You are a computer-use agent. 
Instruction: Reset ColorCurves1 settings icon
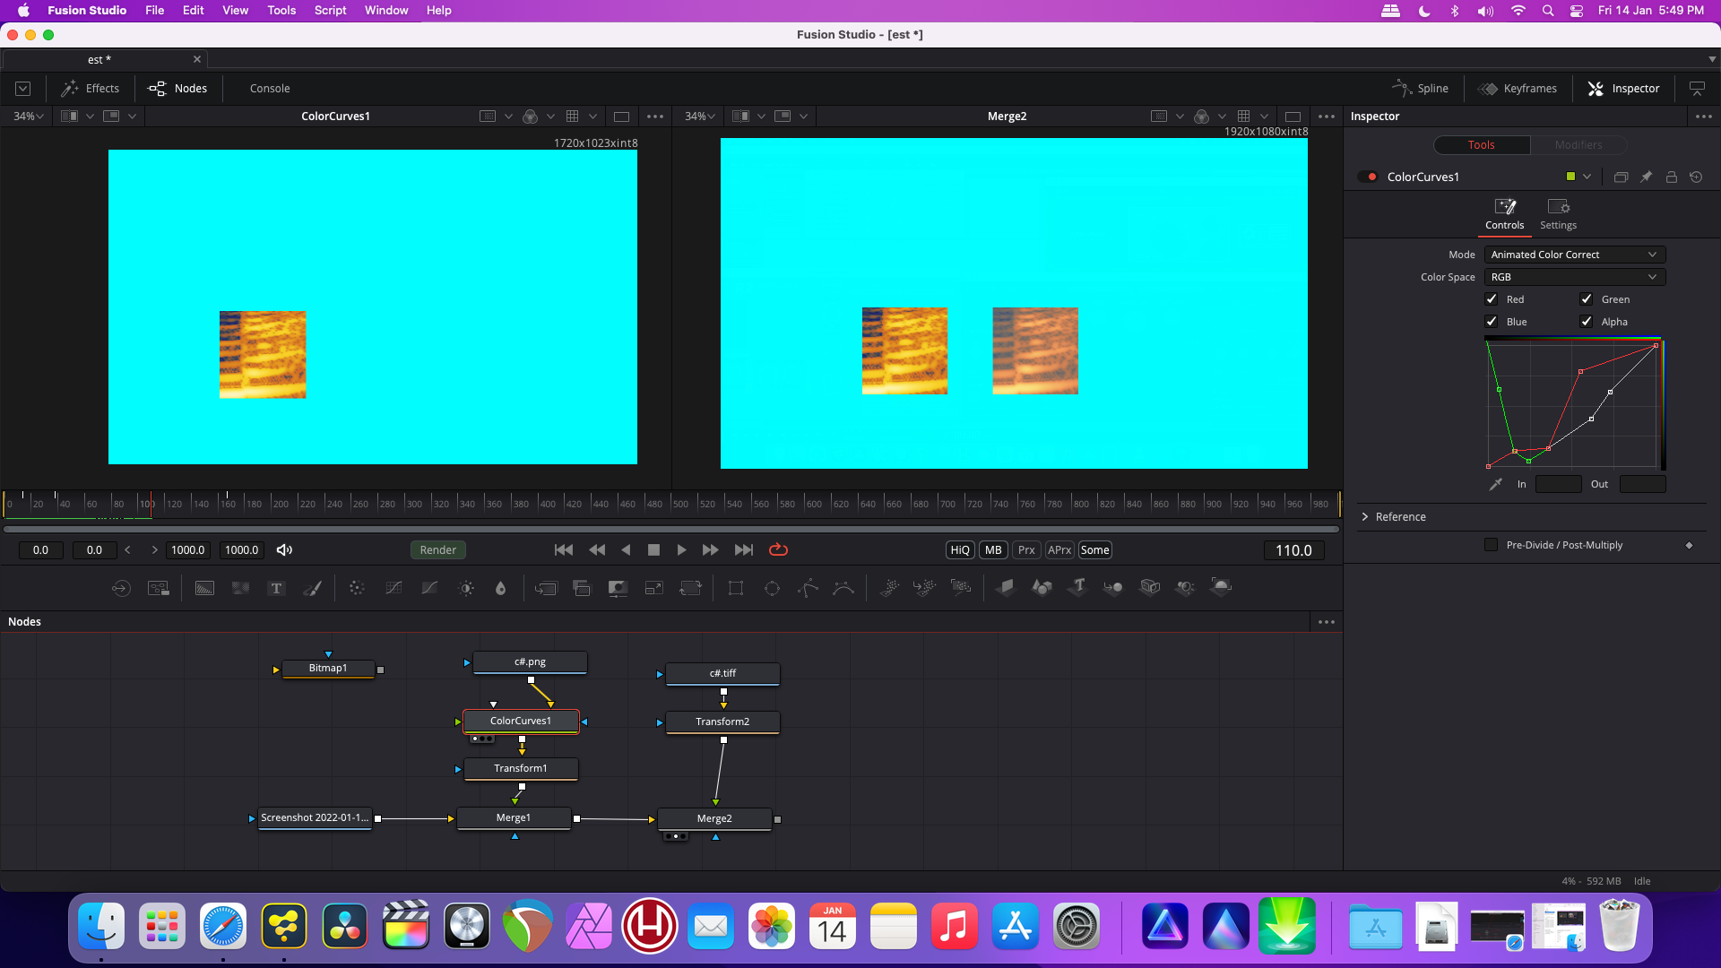(1696, 177)
